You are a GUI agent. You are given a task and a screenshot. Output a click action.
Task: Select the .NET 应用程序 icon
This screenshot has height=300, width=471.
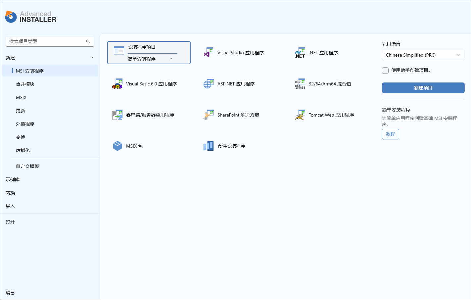pyautogui.click(x=300, y=53)
